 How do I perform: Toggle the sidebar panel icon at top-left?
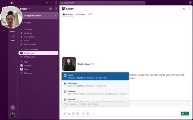click(x=12, y=3)
